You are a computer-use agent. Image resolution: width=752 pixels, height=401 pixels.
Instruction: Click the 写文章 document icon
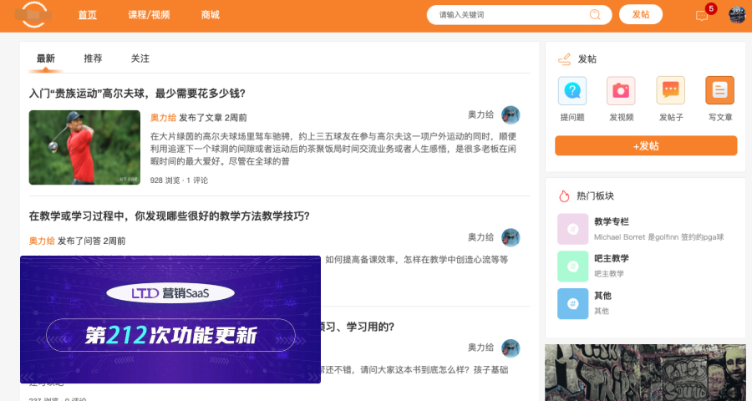coord(720,90)
